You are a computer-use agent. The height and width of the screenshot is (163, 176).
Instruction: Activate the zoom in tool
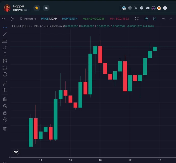pyautogui.click(x=5, y=90)
